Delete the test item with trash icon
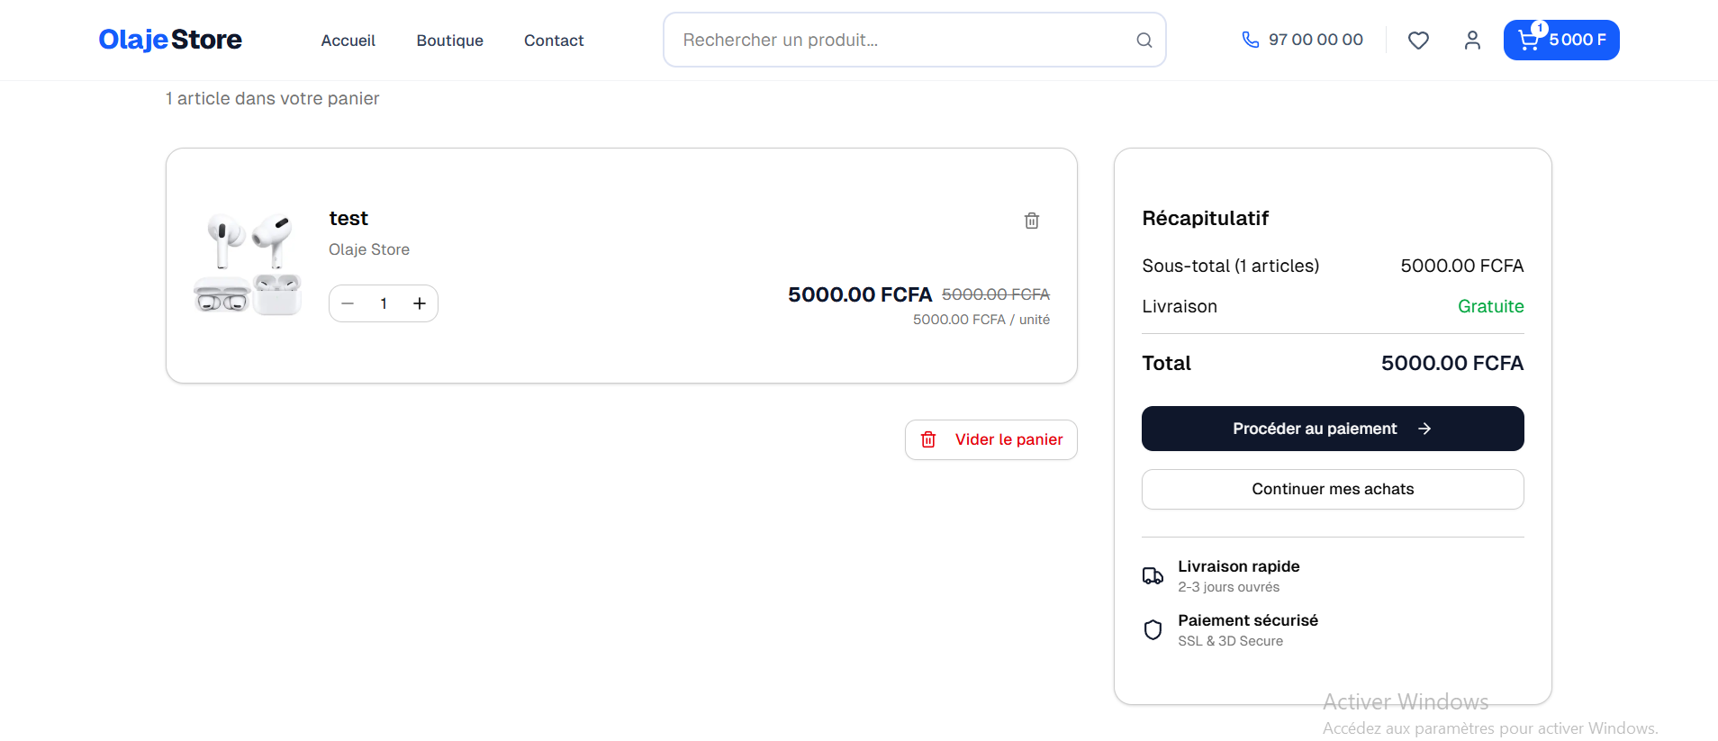The image size is (1718, 741). [x=1032, y=221]
